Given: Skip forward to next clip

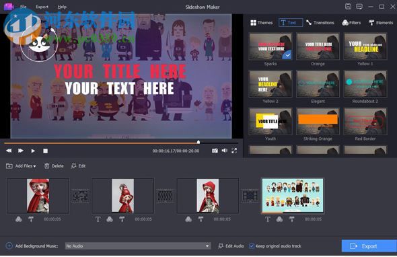Looking at the screenshot, I should tap(21, 151).
